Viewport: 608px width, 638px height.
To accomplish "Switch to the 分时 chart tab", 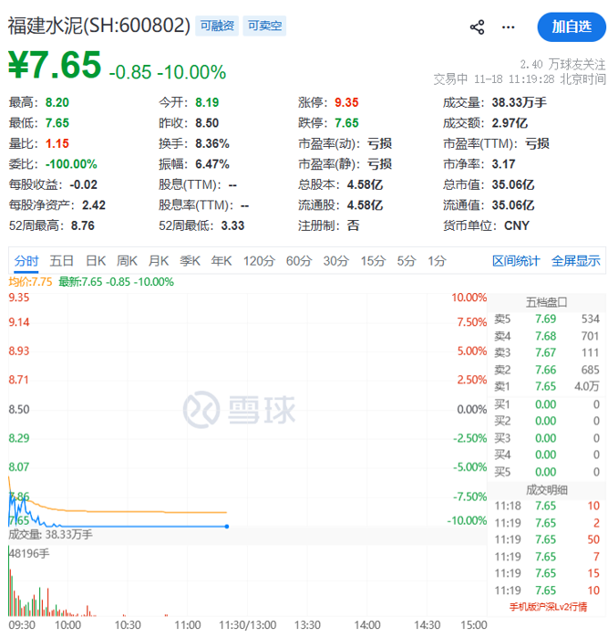I will click(x=26, y=261).
